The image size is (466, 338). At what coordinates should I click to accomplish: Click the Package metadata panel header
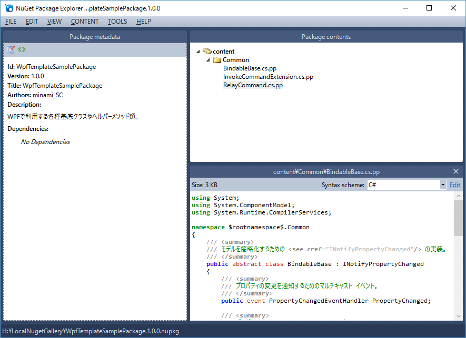tap(95, 37)
